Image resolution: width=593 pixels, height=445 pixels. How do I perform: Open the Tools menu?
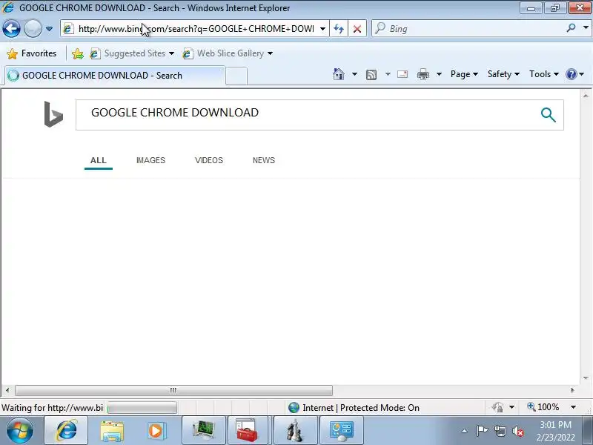(544, 74)
